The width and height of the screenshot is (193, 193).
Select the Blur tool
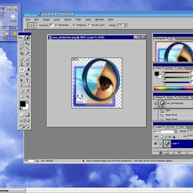coord(22,74)
